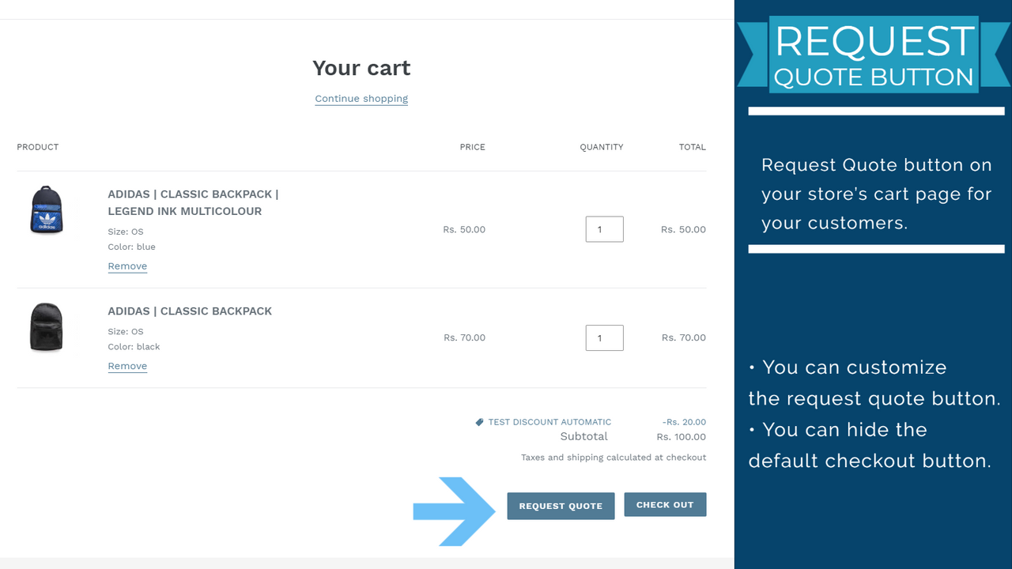Click the TEST DISCOUNT AUTOMATIC label
This screenshot has width=1012, height=569.
(x=549, y=421)
